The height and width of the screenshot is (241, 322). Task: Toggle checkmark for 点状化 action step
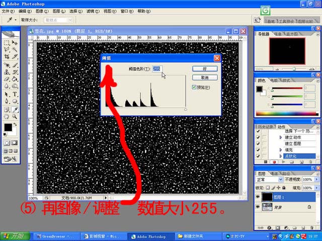pos(258,156)
